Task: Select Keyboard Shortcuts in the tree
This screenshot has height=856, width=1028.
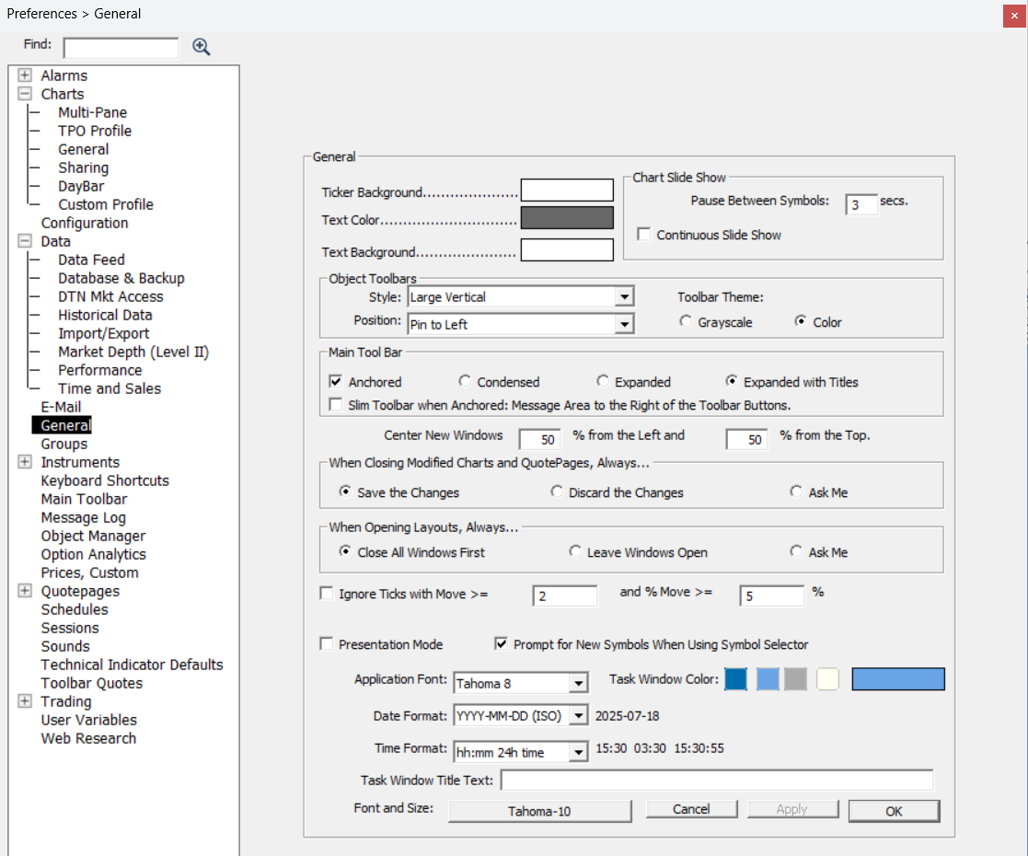Action: (105, 480)
